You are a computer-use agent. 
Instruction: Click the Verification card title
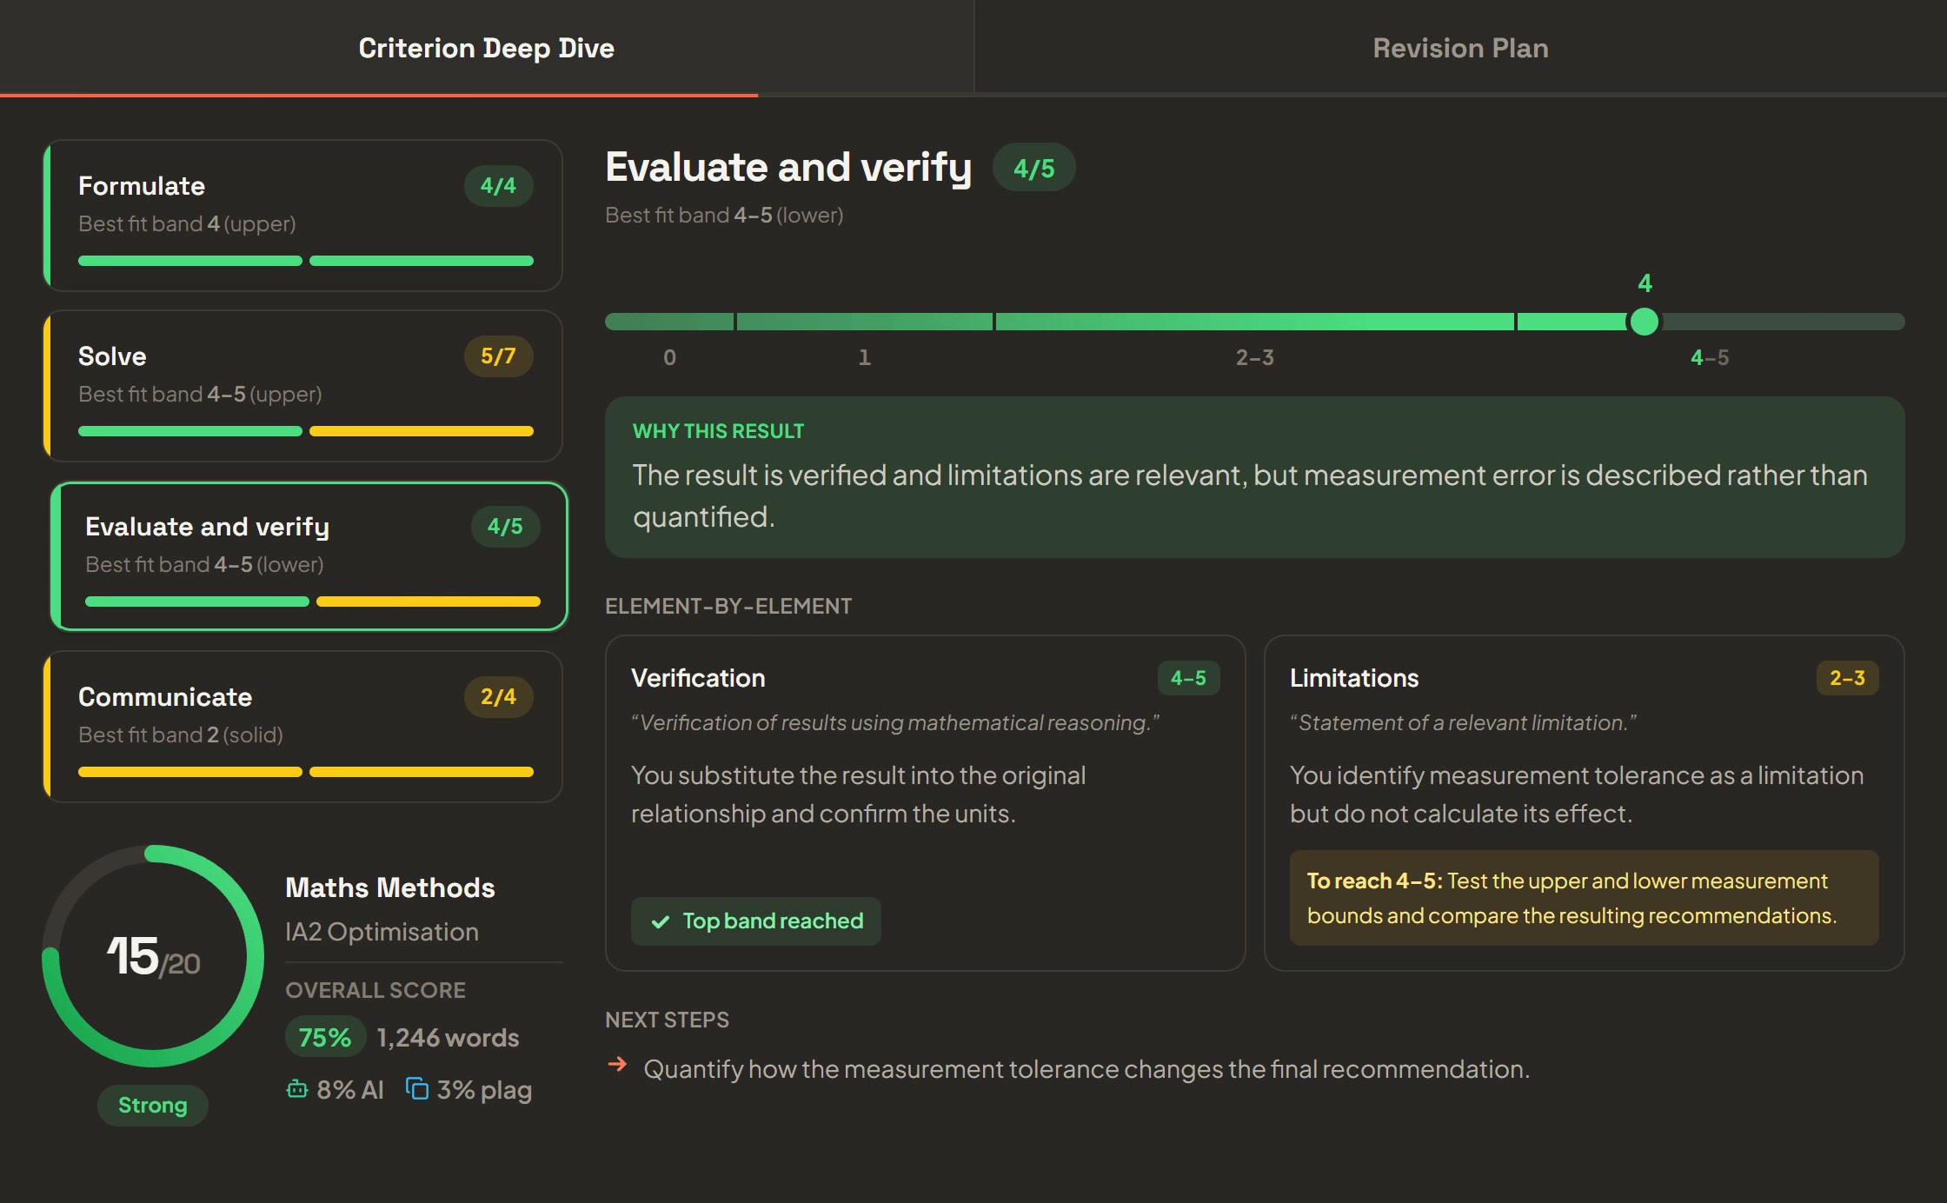[x=698, y=678]
